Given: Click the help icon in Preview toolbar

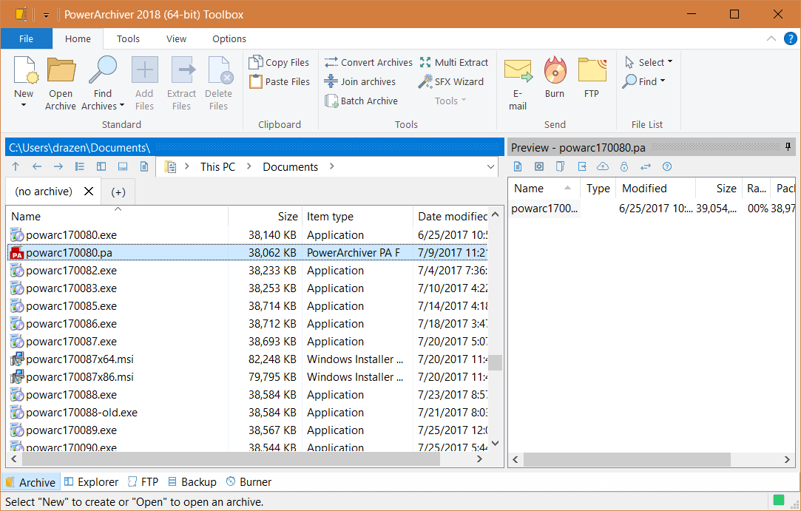Looking at the screenshot, I should [x=666, y=166].
